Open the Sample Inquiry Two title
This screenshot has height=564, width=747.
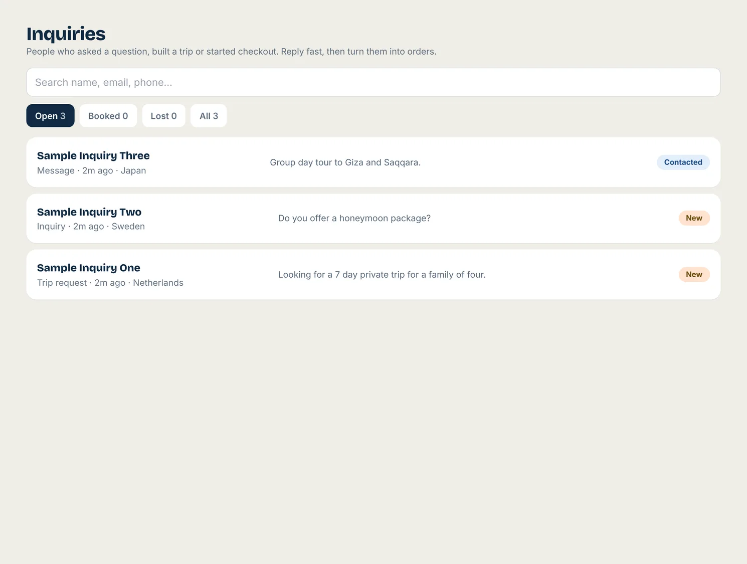[x=89, y=212]
